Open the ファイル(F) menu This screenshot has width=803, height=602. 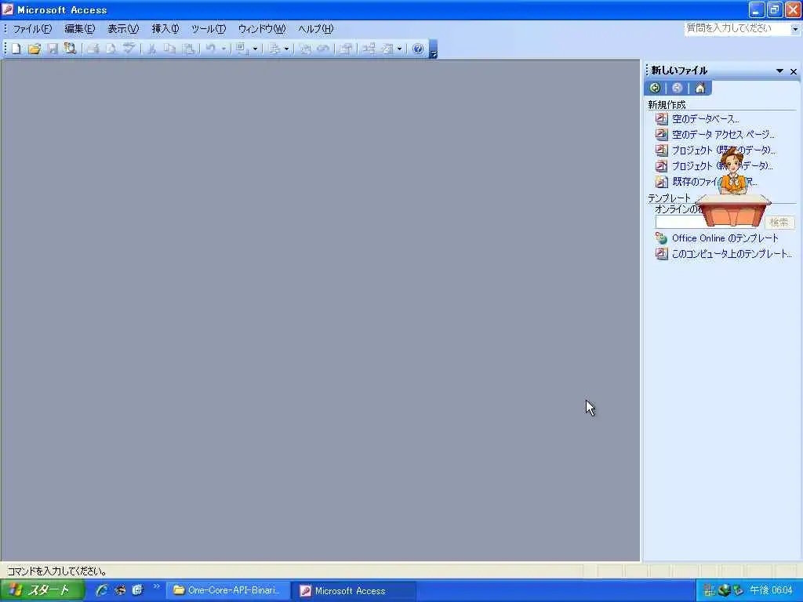pos(32,29)
